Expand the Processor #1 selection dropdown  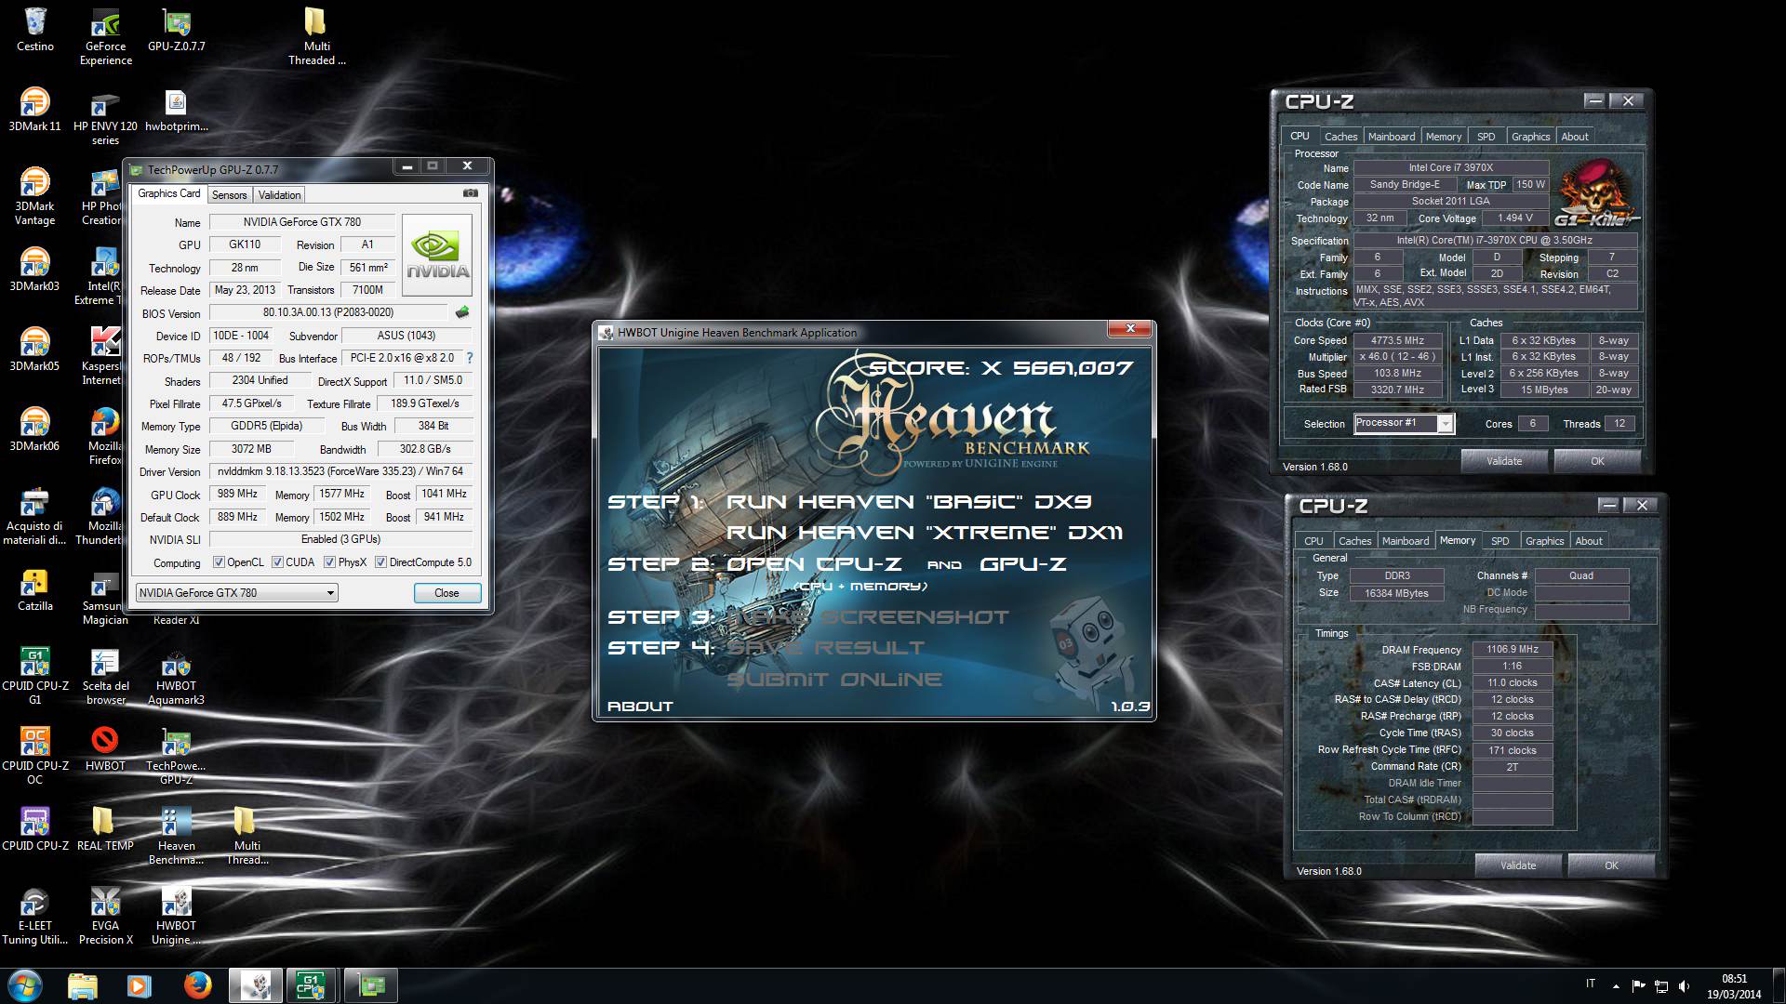pos(1445,424)
